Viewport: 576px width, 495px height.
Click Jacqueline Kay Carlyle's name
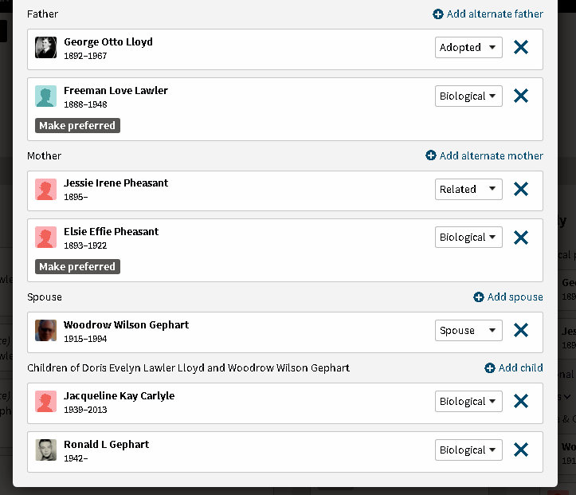119,396
